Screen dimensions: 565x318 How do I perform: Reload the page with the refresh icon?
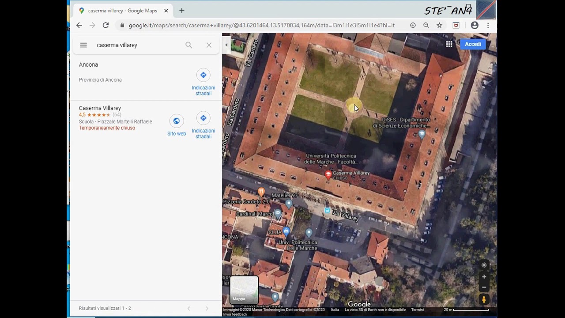click(x=105, y=26)
